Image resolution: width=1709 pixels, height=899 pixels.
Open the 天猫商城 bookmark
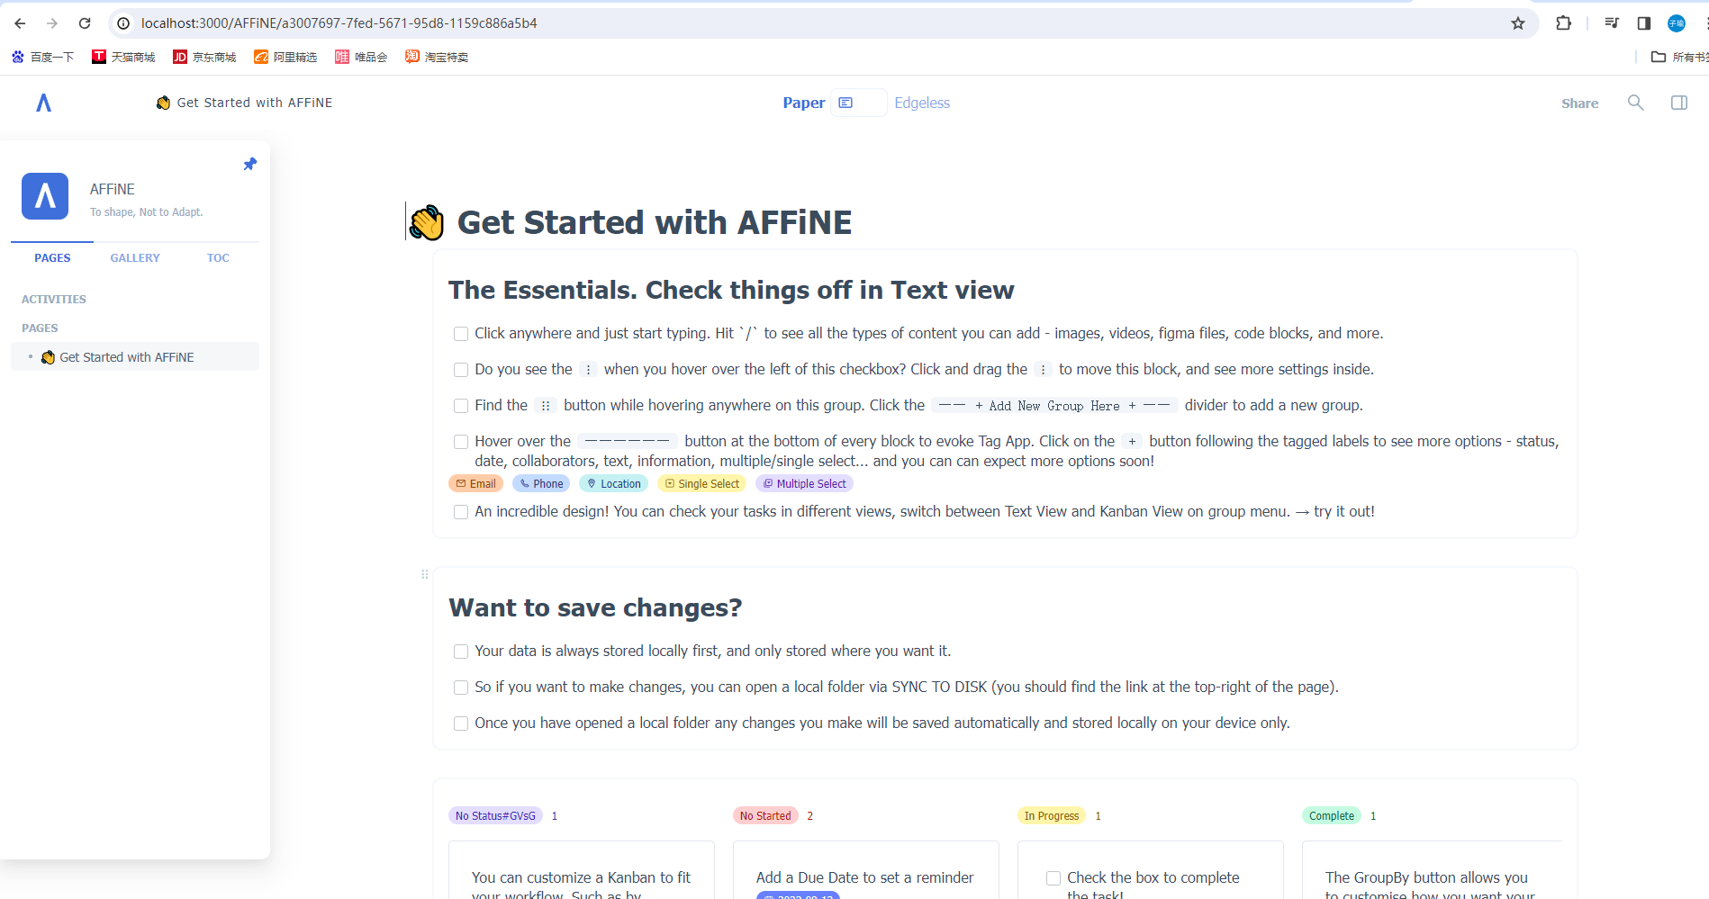pos(123,57)
